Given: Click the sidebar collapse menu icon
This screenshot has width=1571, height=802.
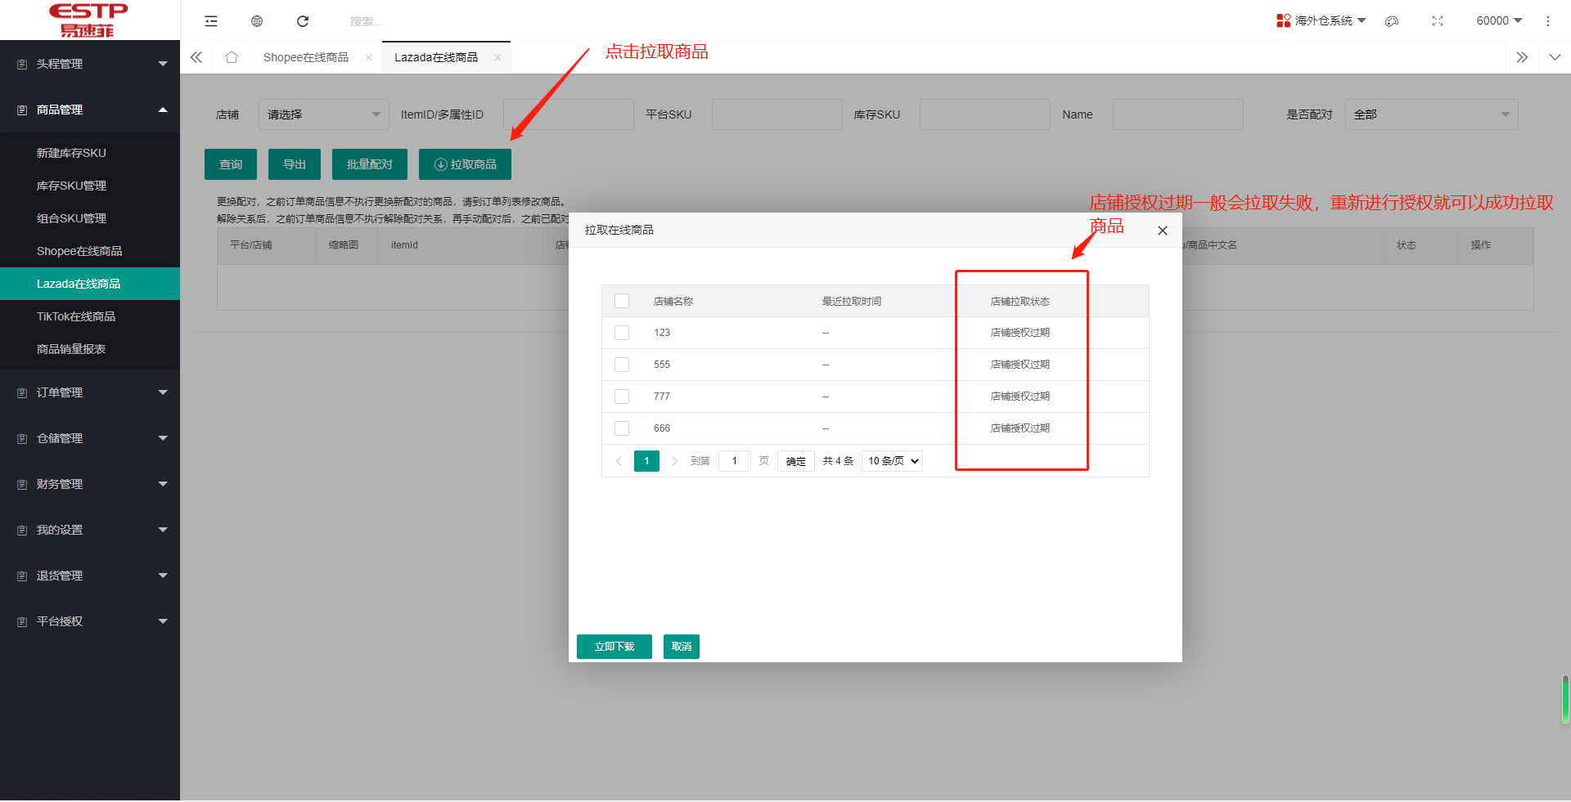Looking at the screenshot, I should (x=211, y=21).
